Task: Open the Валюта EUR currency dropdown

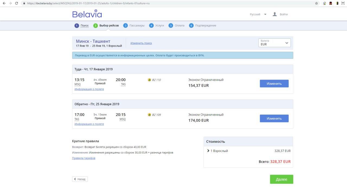Action: tap(275, 43)
